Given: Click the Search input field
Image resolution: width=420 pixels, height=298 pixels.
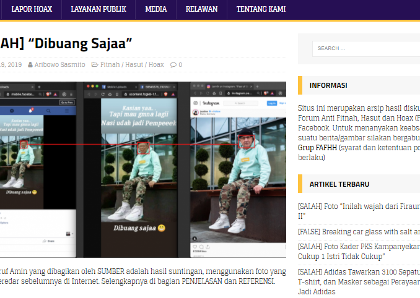Looking at the screenshot, I should (366, 49).
